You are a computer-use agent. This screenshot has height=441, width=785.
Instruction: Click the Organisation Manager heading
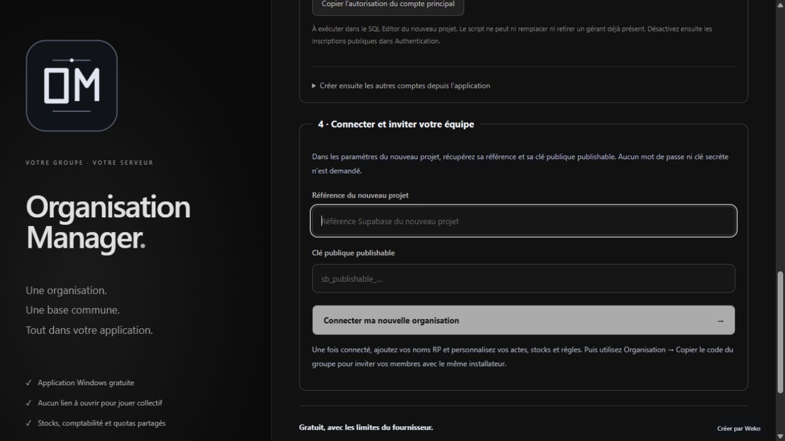pos(108,222)
